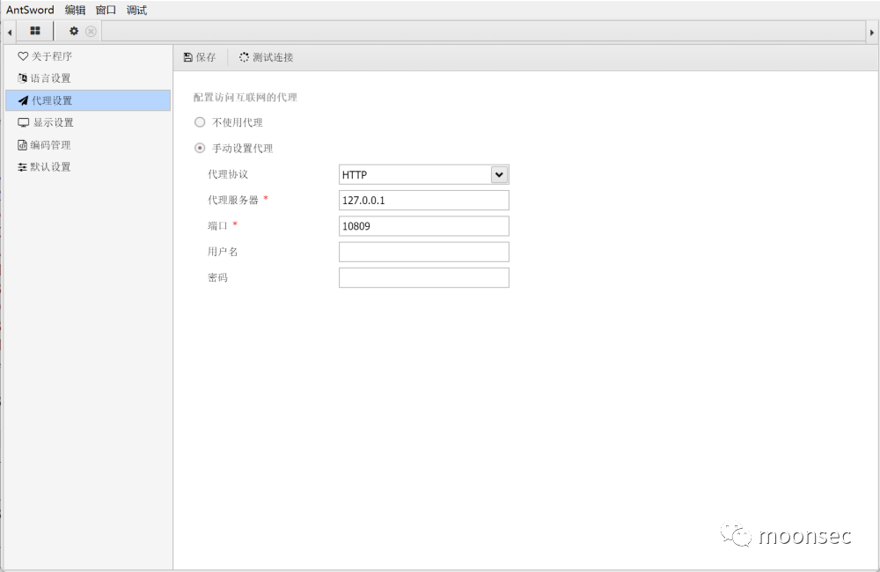Open 语言设置 settings page
Screen dimensions: 880x572
tap(88, 78)
